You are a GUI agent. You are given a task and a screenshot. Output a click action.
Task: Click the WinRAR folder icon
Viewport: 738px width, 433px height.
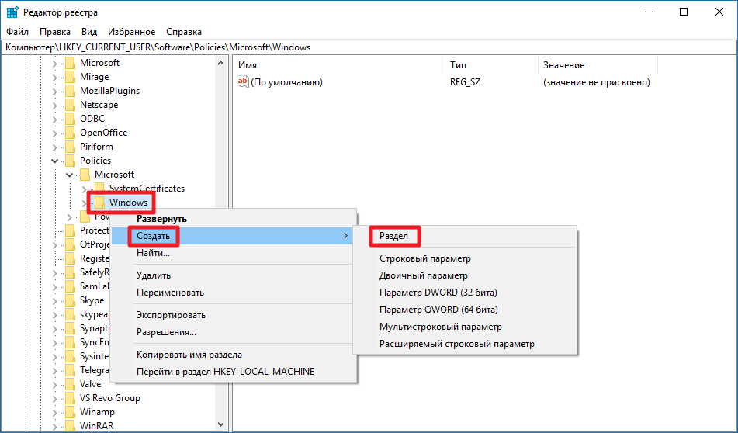pyautogui.click(x=70, y=426)
